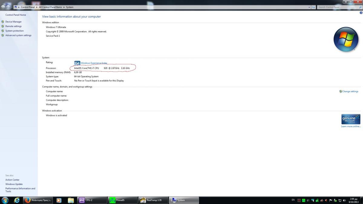Switch to the CPU-Z taskbar window
The width and height of the screenshot is (363, 204).
point(93,200)
